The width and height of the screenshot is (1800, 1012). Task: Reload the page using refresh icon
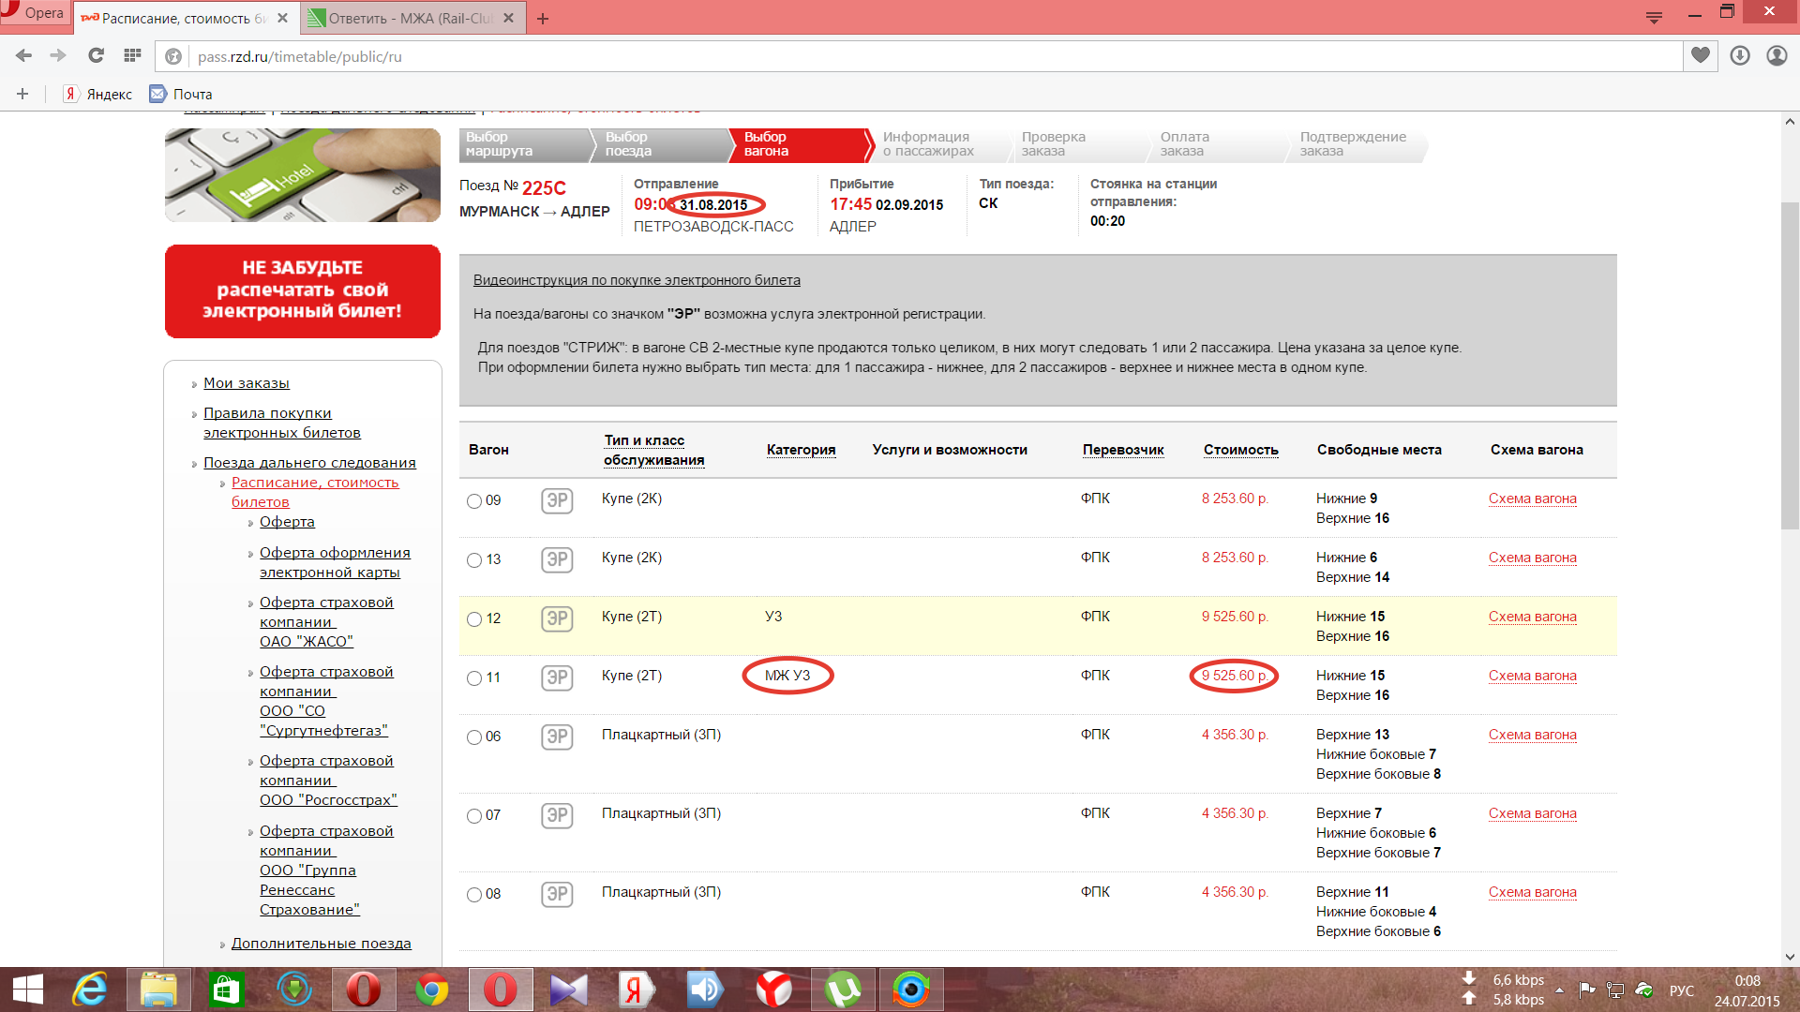coord(96,56)
